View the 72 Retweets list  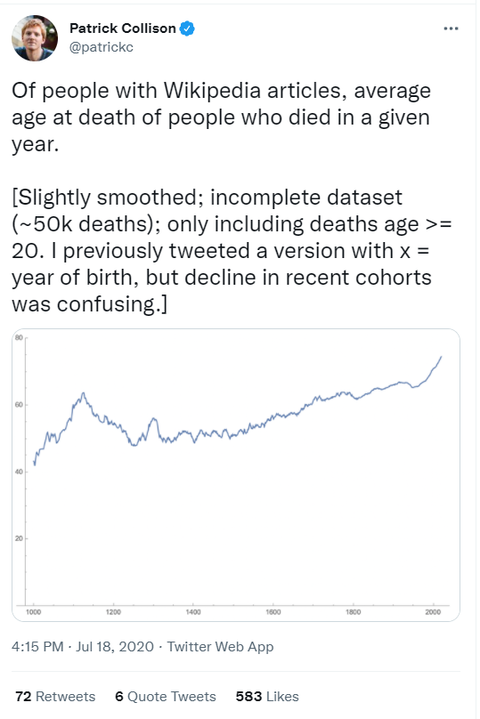pos(55,697)
